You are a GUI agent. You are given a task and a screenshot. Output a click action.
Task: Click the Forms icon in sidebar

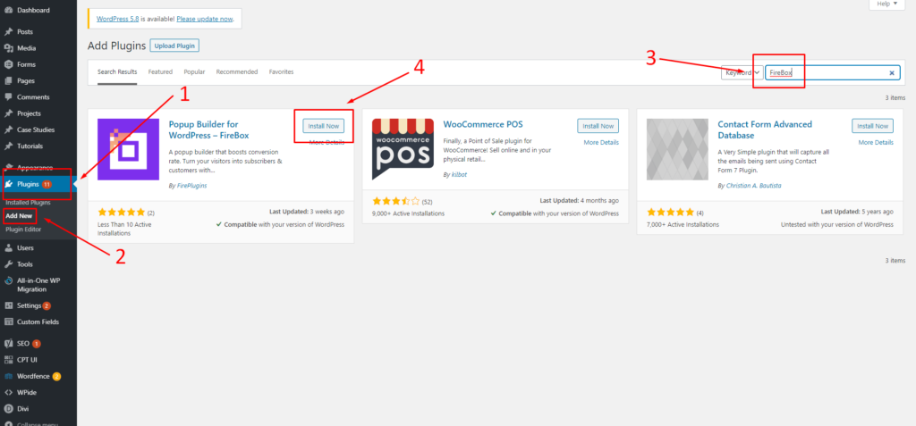8,64
